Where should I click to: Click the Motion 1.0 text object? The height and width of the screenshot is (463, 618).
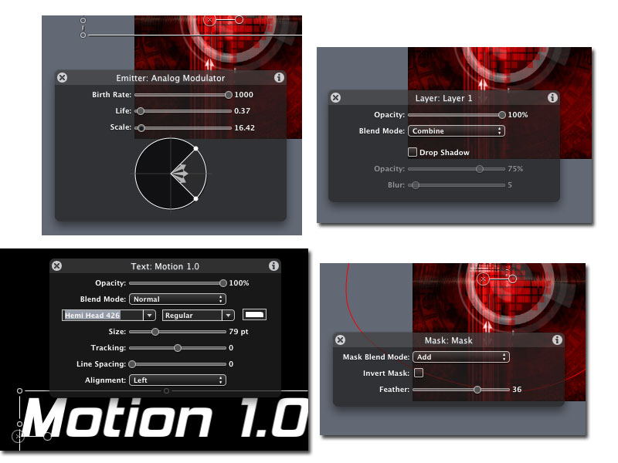coord(165,417)
